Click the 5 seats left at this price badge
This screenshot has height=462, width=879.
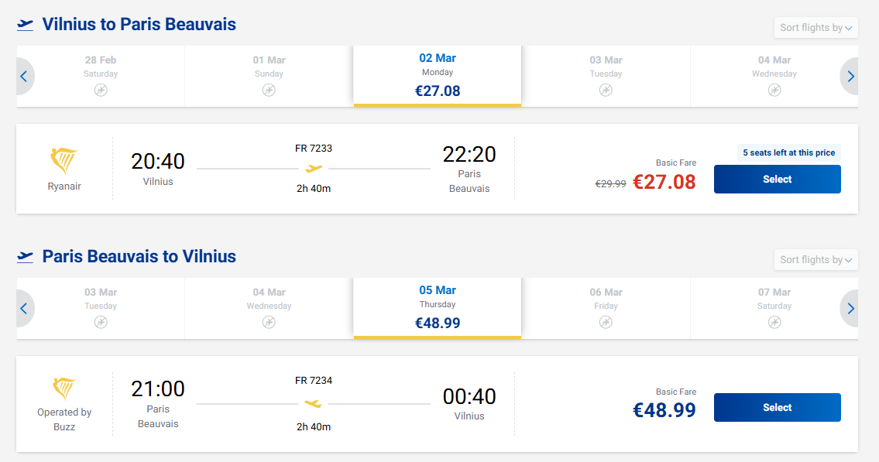788,152
